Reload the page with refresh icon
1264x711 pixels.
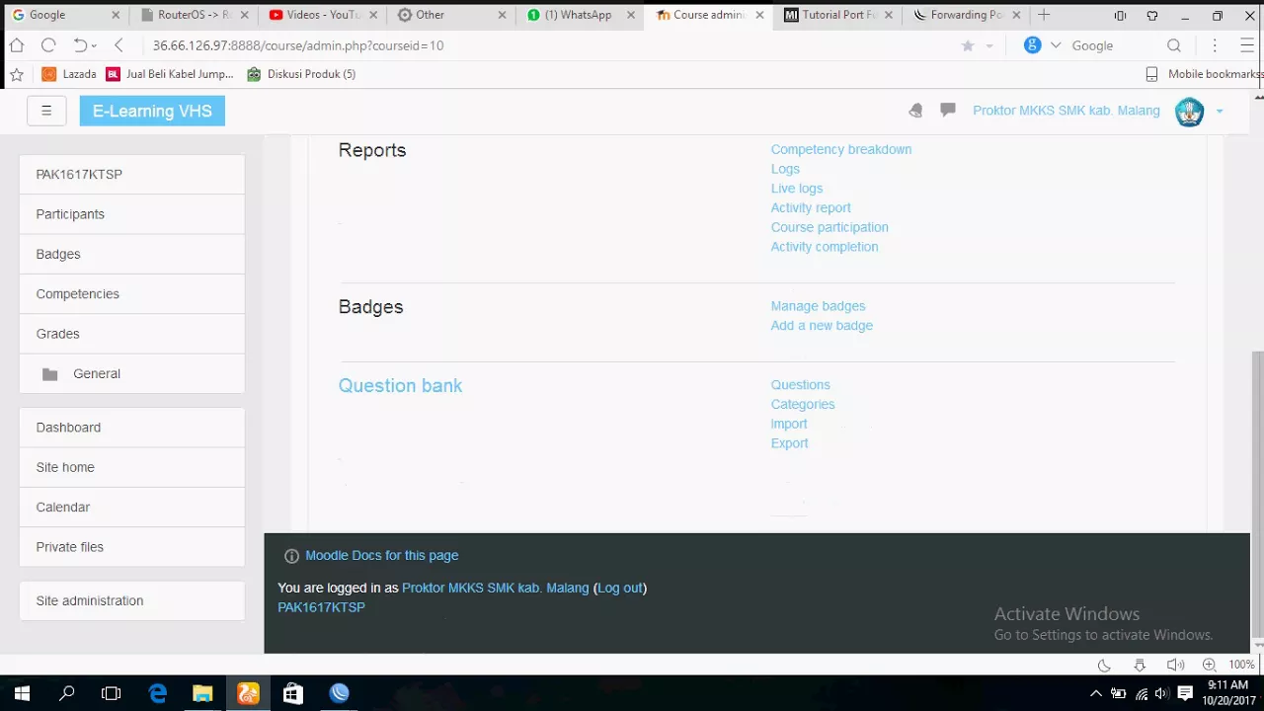tap(48, 45)
